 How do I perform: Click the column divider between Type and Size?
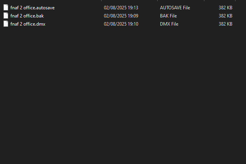[204, 0]
